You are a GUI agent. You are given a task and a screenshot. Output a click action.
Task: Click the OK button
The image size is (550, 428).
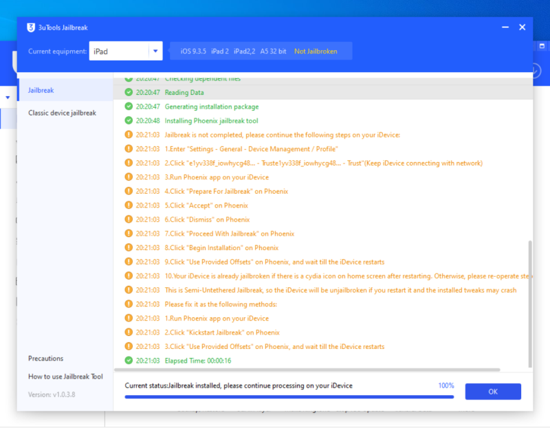pos(493,392)
